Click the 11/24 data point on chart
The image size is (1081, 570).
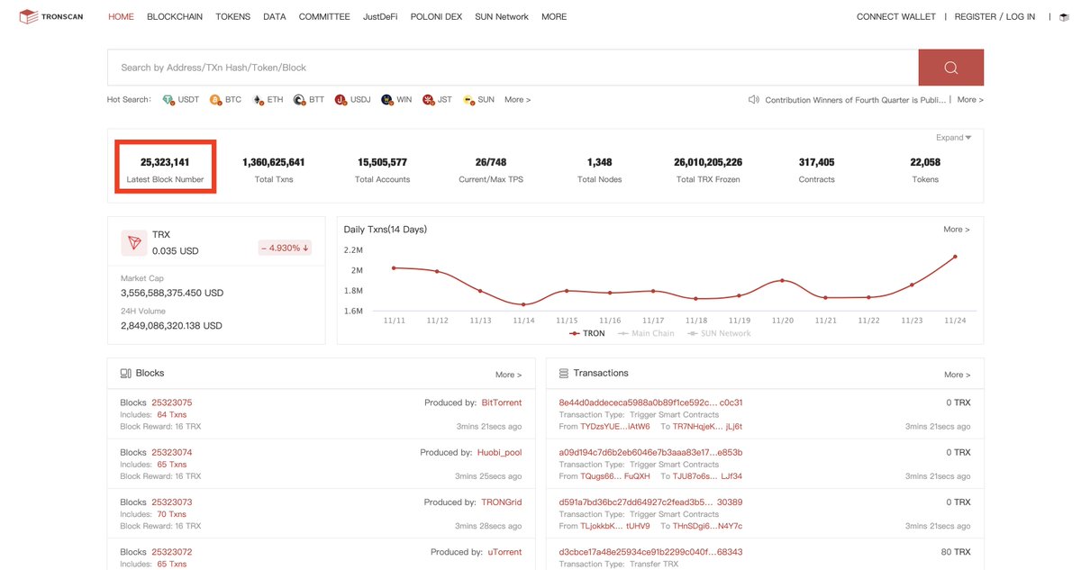[x=955, y=257]
